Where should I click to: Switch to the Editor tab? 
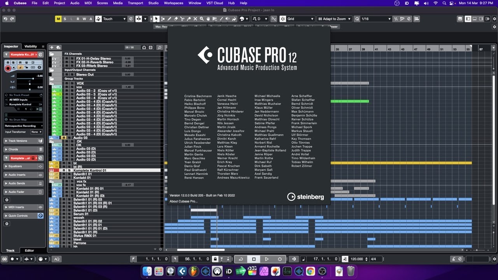pyautogui.click(x=30, y=250)
